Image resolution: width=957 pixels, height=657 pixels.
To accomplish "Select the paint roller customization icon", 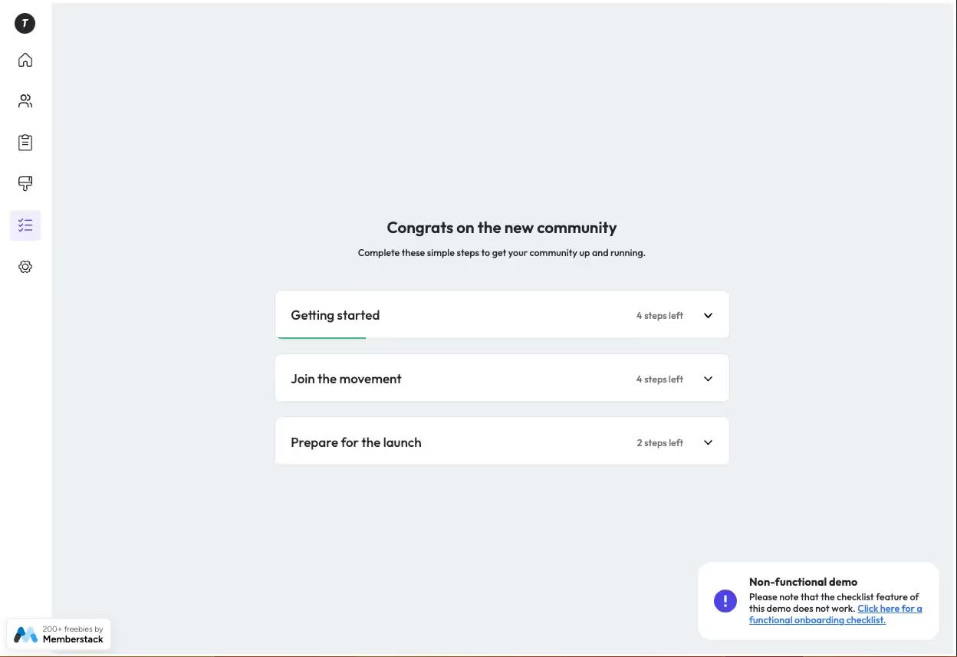I will coord(25,183).
